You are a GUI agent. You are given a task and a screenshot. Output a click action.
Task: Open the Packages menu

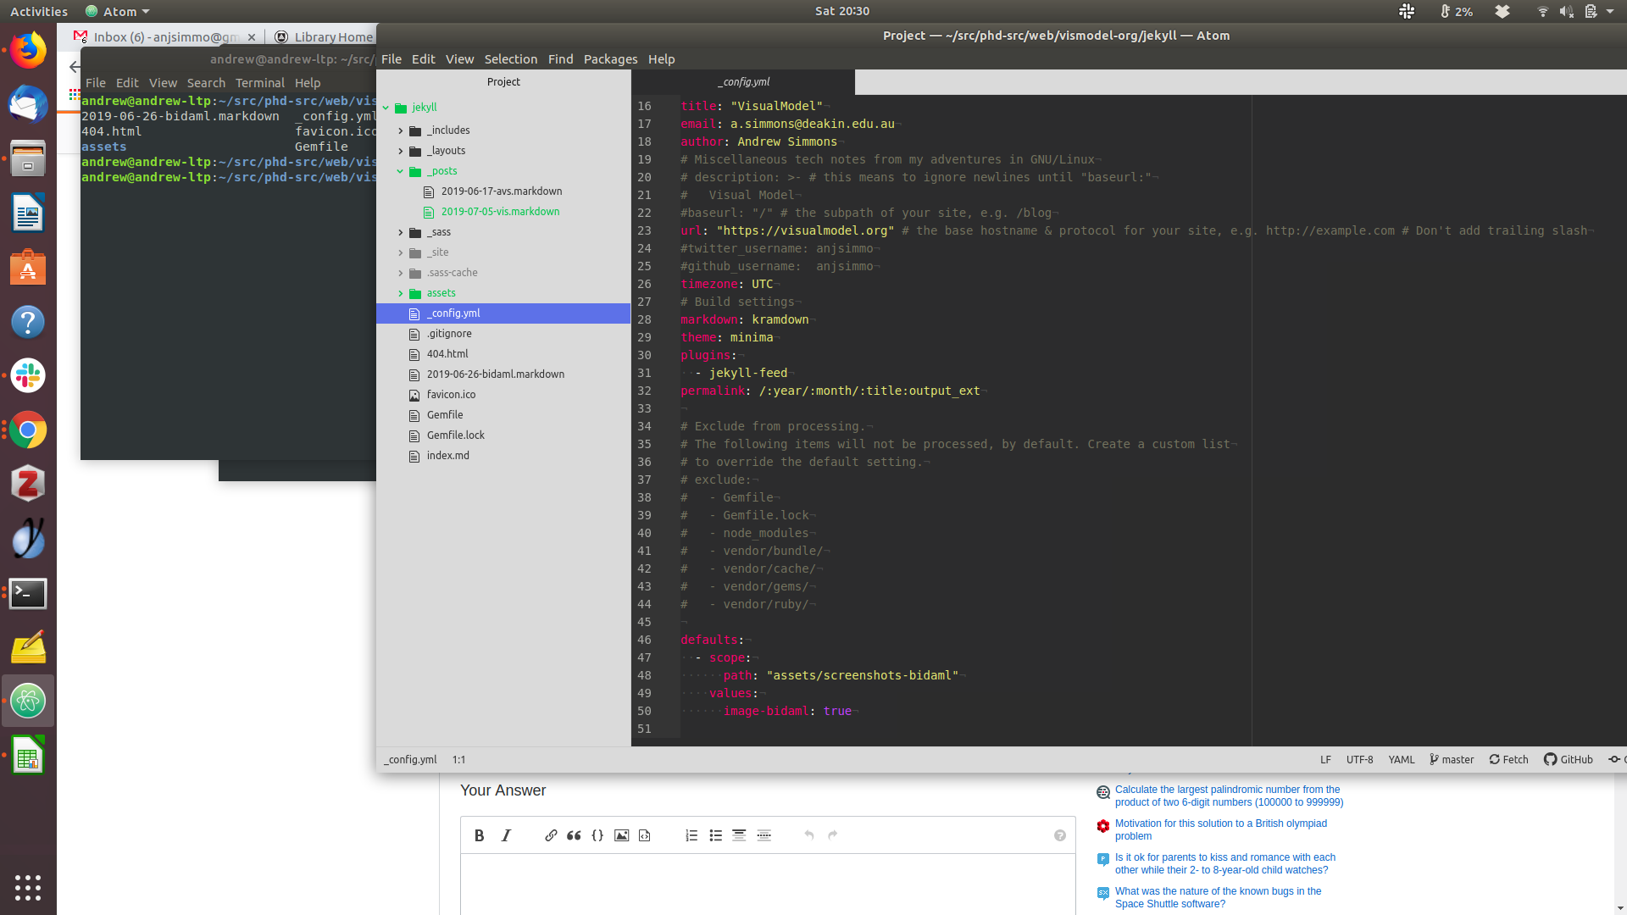pyautogui.click(x=610, y=59)
